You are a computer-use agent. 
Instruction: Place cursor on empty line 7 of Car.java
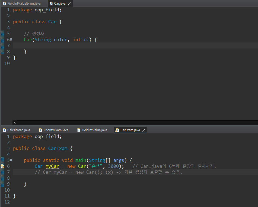135,45
